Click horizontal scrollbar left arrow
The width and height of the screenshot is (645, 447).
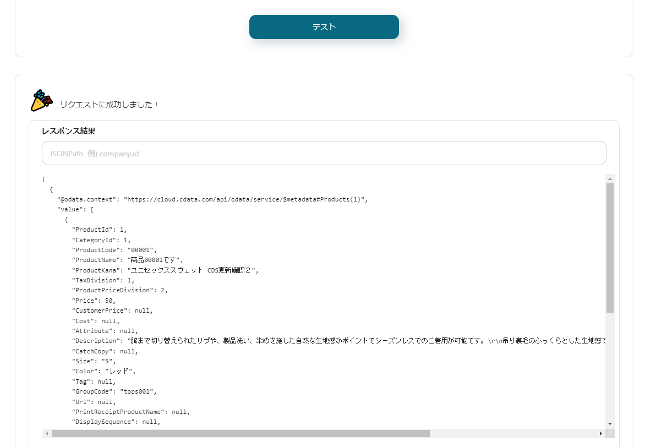46,433
